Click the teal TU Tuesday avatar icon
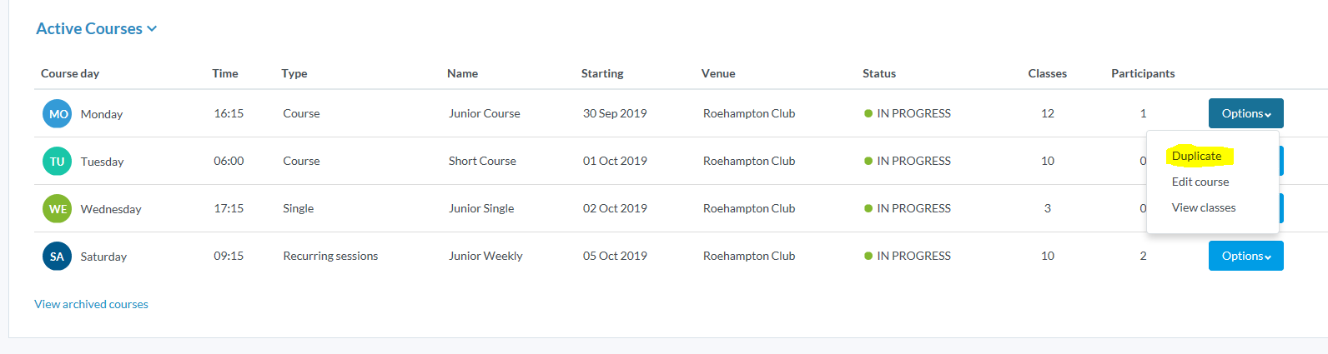The width and height of the screenshot is (1328, 354). point(58,162)
